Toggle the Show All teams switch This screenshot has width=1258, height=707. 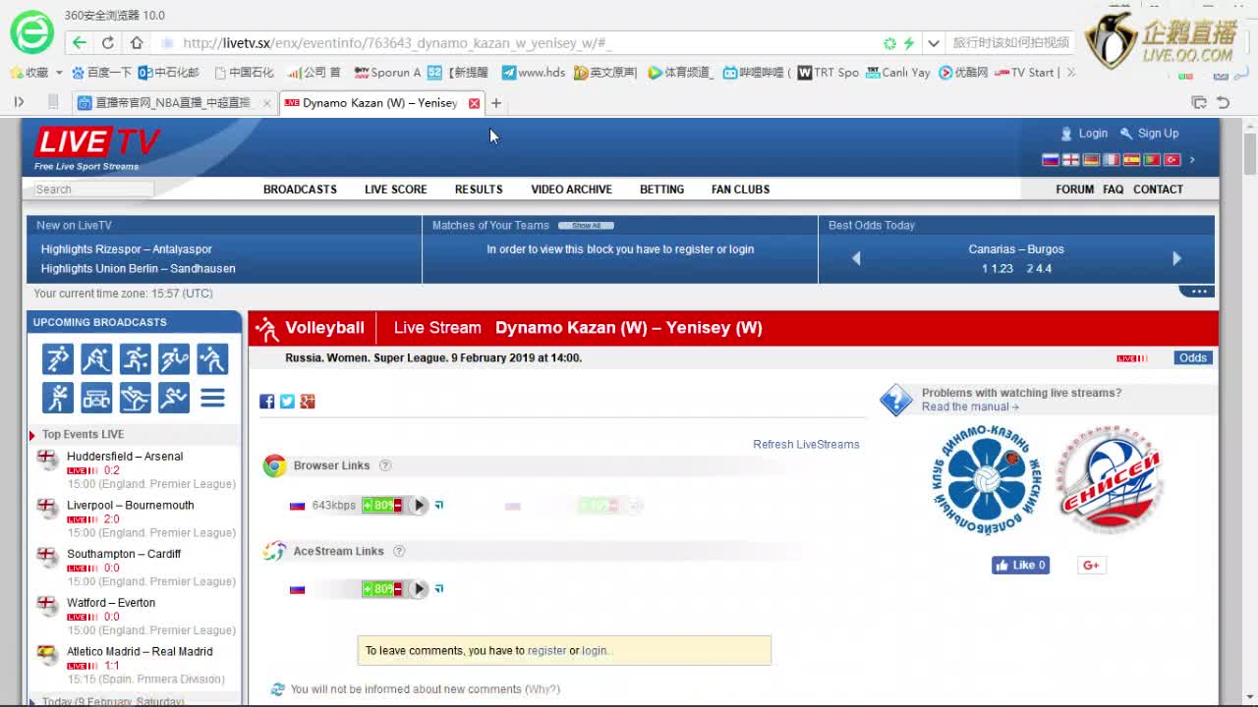point(586,226)
